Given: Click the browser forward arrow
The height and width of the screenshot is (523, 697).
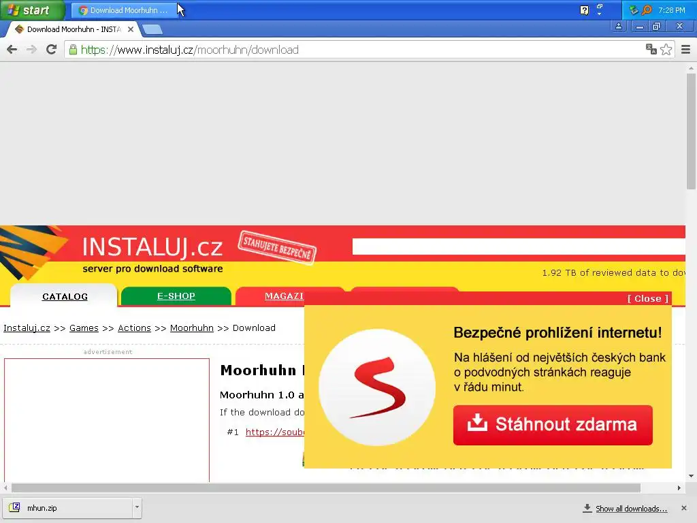Looking at the screenshot, I should 31,49.
